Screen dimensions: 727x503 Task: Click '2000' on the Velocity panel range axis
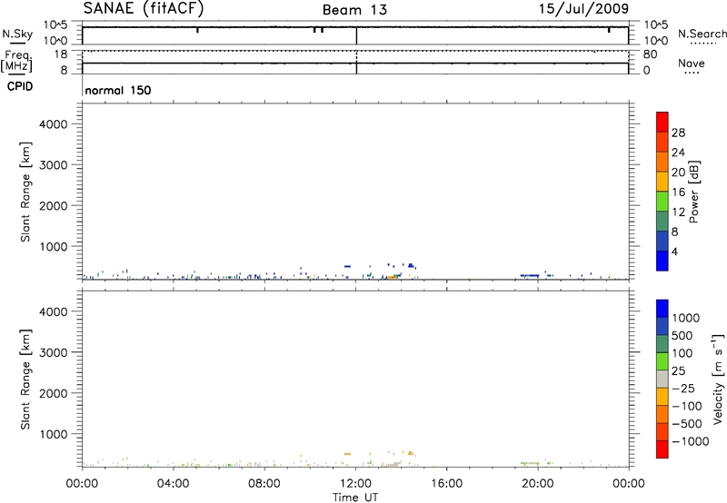(54, 393)
